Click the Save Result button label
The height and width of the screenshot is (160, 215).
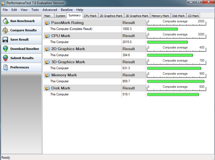coord(19,40)
